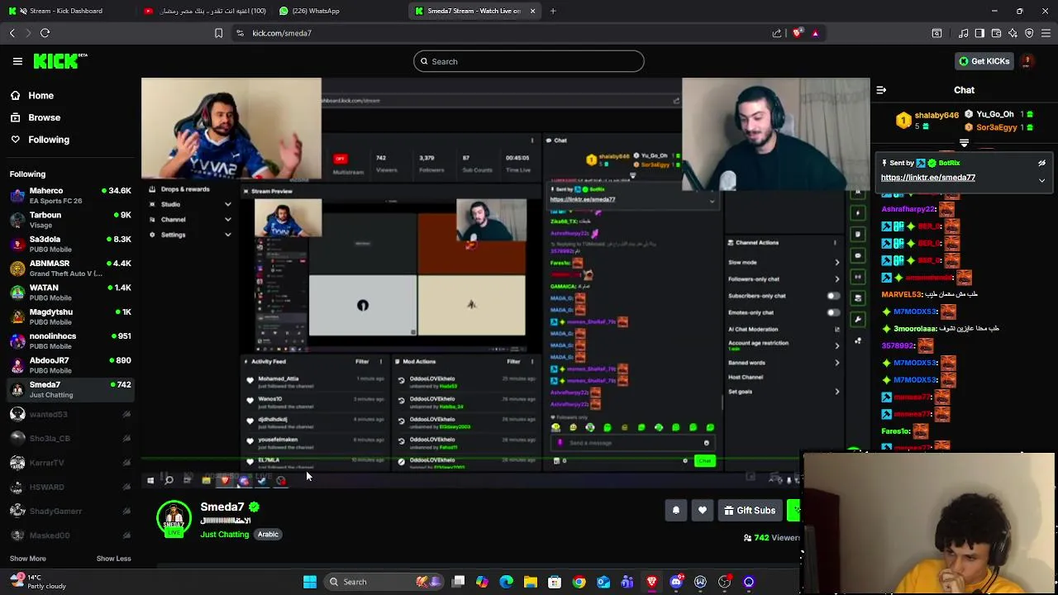Screen dimensions: 1058x595
Task: Open the site information icon beside the URL
Action: pyautogui.click(x=240, y=33)
